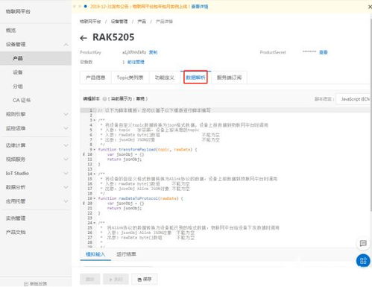This screenshot has width=372, height=287.
Task: Click the greyed button left of 执行
Action: (90, 280)
